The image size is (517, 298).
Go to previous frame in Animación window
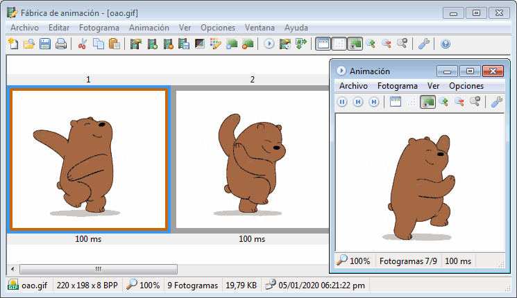click(x=358, y=102)
